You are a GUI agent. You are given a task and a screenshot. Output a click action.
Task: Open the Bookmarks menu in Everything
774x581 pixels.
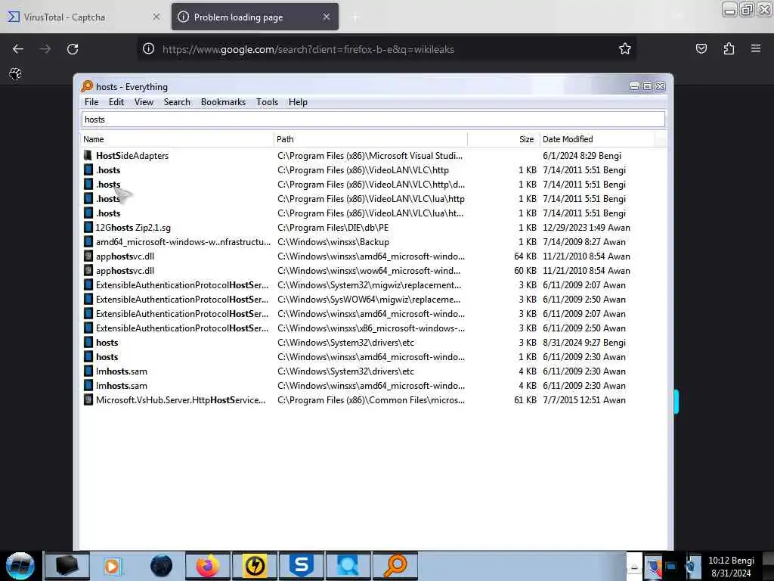223,102
